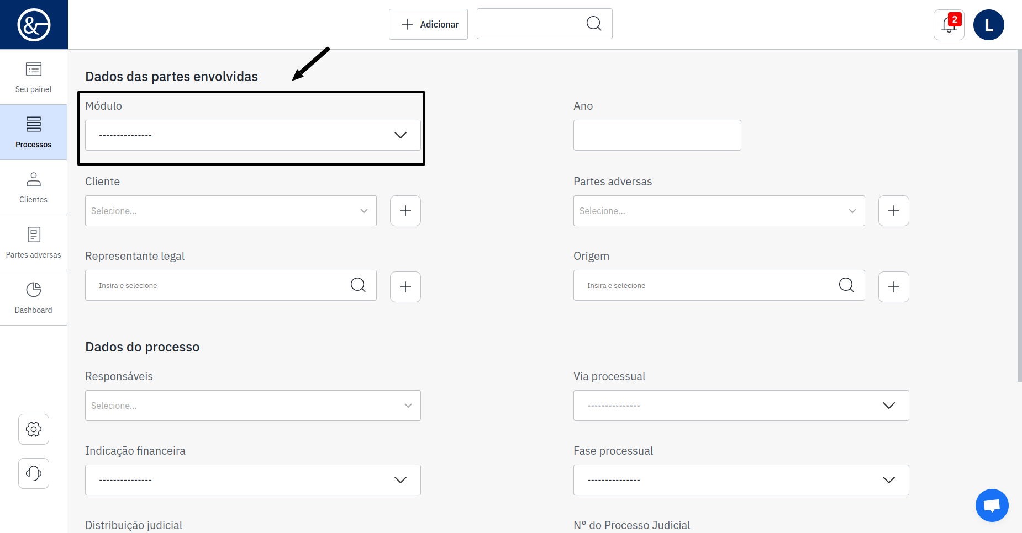The image size is (1022, 533).
Task: Click the top search magnifier icon
Action: (x=594, y=24)
